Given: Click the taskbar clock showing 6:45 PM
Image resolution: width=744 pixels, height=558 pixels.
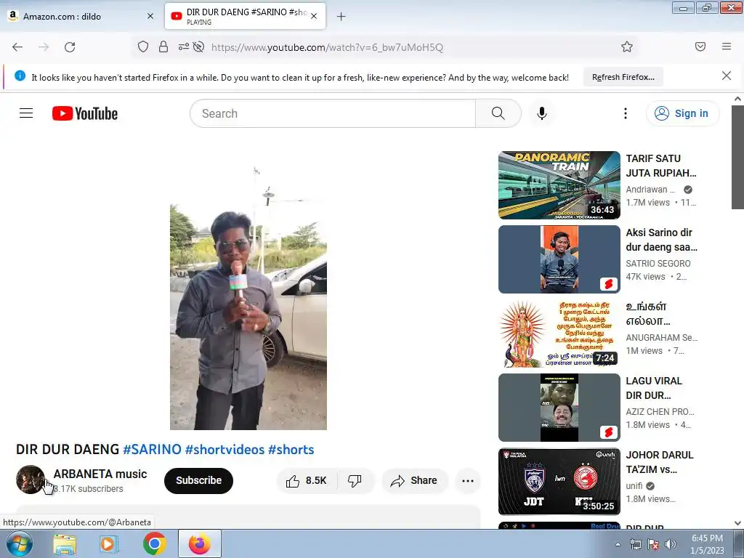Looking at the screenshot, I should pos(707,544).
